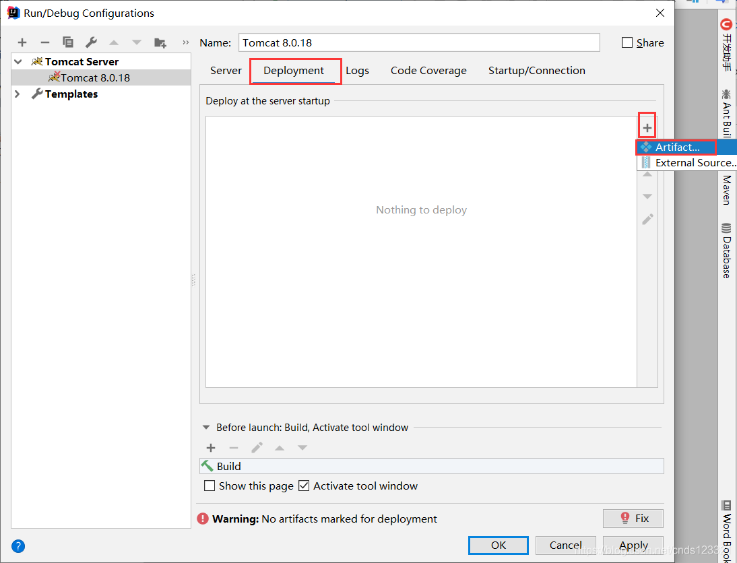Click plus icon to add deployment

click(x=647, y=127)
